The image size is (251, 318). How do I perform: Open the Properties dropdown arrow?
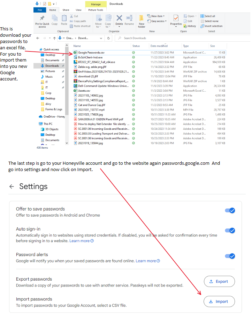click(176, 27)
